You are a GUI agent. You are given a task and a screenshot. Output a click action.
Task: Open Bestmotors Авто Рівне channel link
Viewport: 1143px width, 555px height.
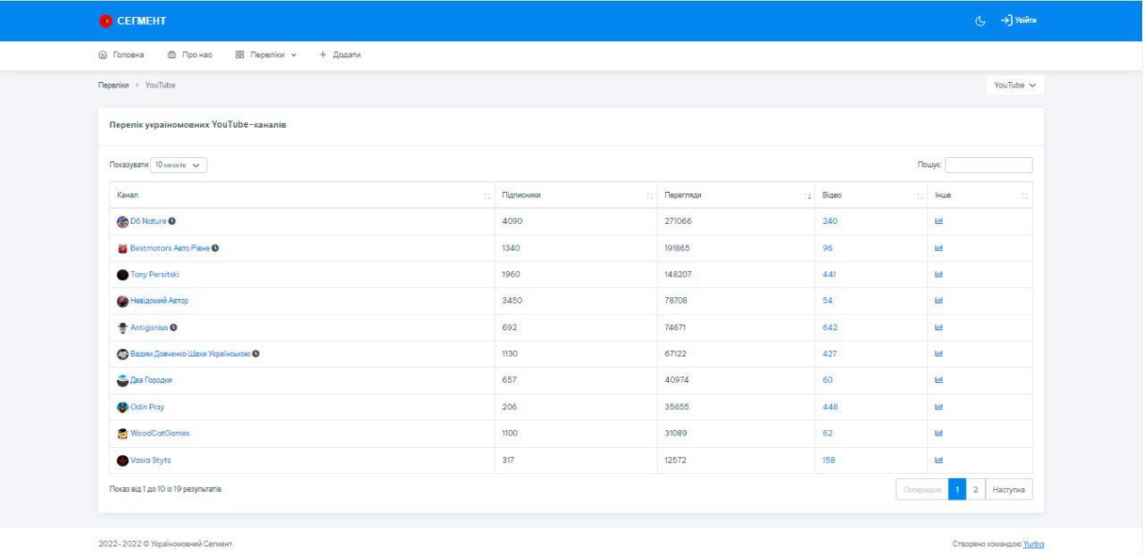pos(170,248)
